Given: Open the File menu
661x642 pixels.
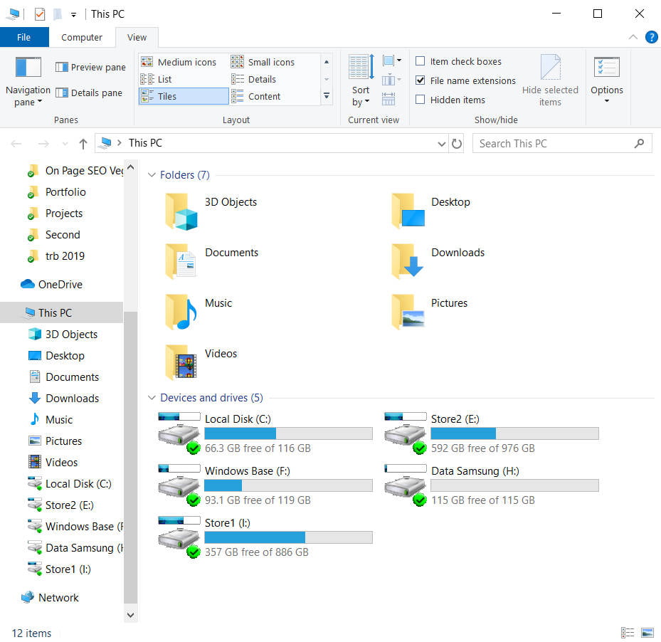Looking at the screenshot, I should click(x=24, y=37).
